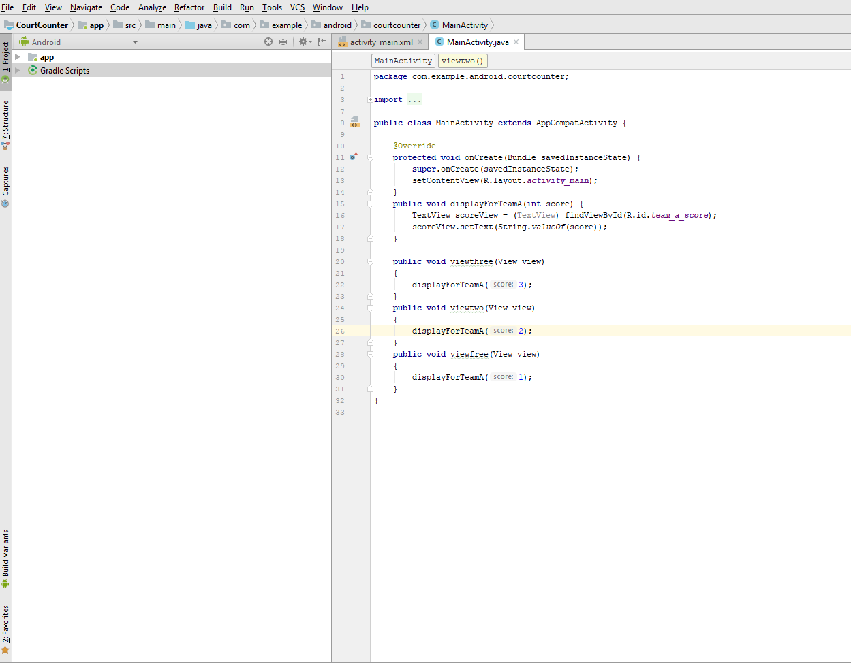Click the MainActivity breadcrumb in editor

pos(403,61)
